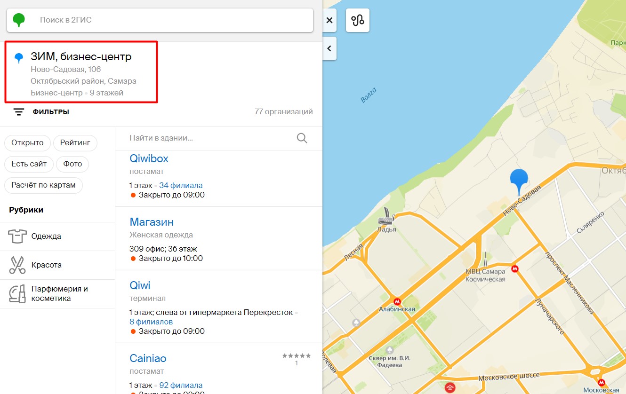Click the ФИЛЬТРЫ label
Image resolution: width=626 pixels, height=394 pixels.
(51, 112)
